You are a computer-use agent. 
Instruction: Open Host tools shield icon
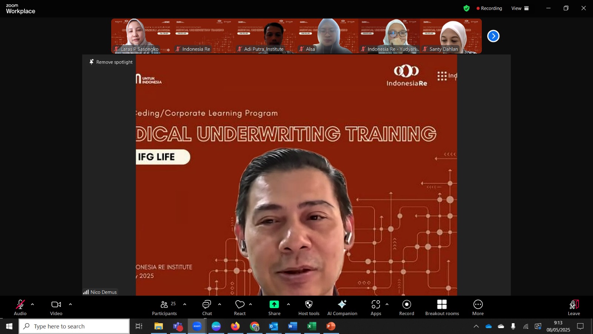[309, 308]
